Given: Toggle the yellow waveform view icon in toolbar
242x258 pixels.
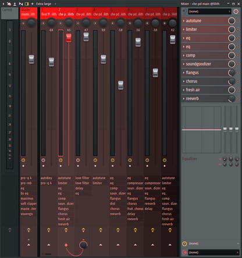Looking at the screenshot, I should pos(27,3).
